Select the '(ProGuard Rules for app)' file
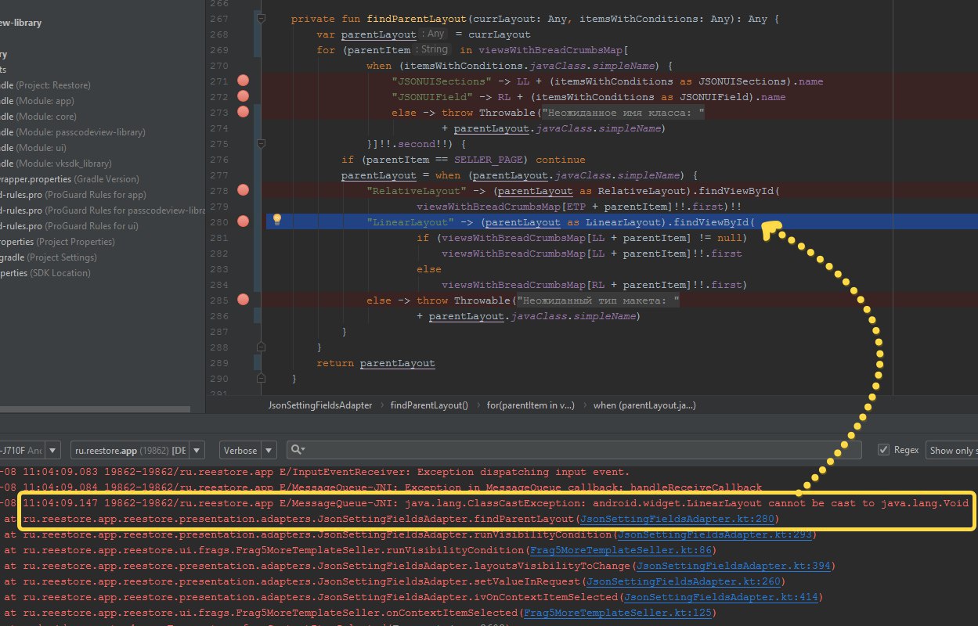Image resolution: width=978 pixels, height=626 pixels. pos(74,195)
